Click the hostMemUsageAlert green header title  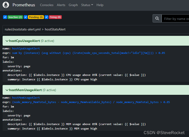(x=26, y=90)
